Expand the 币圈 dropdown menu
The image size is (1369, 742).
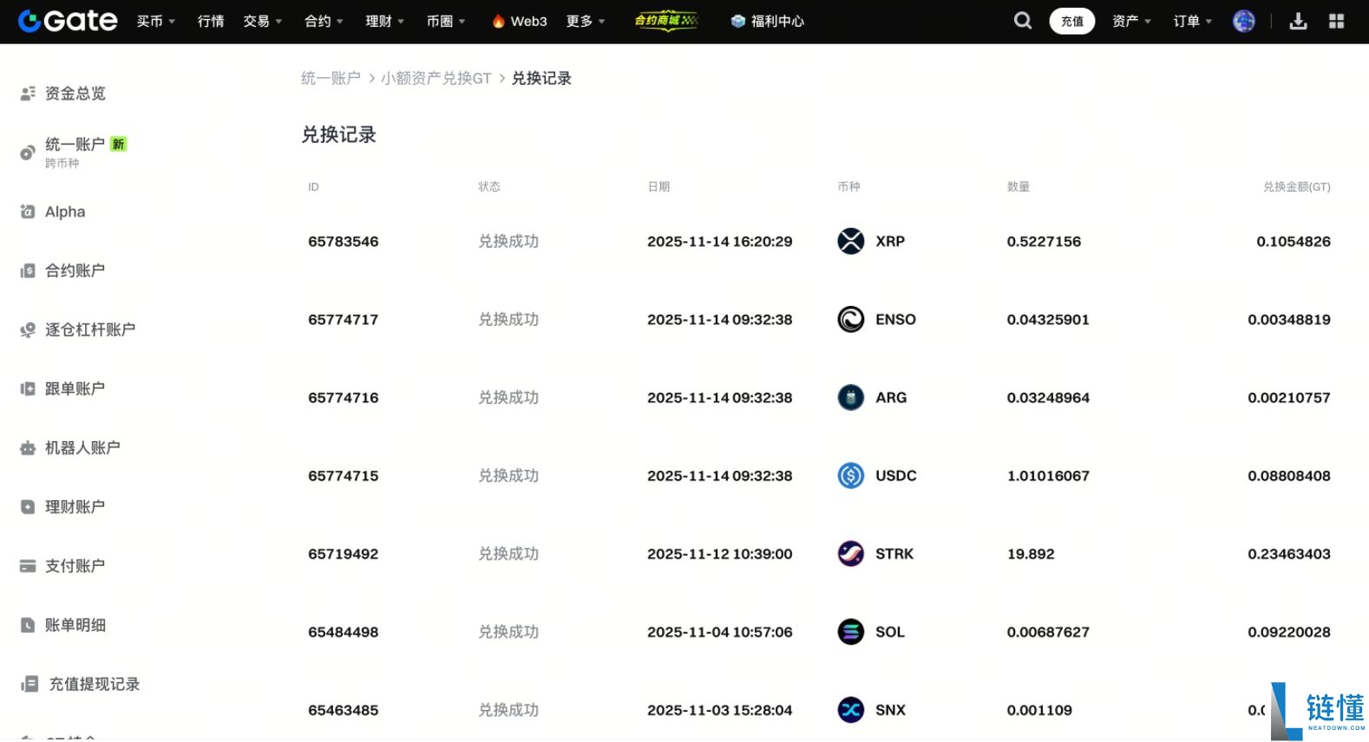pyautogui.click(x=446, y=21)
